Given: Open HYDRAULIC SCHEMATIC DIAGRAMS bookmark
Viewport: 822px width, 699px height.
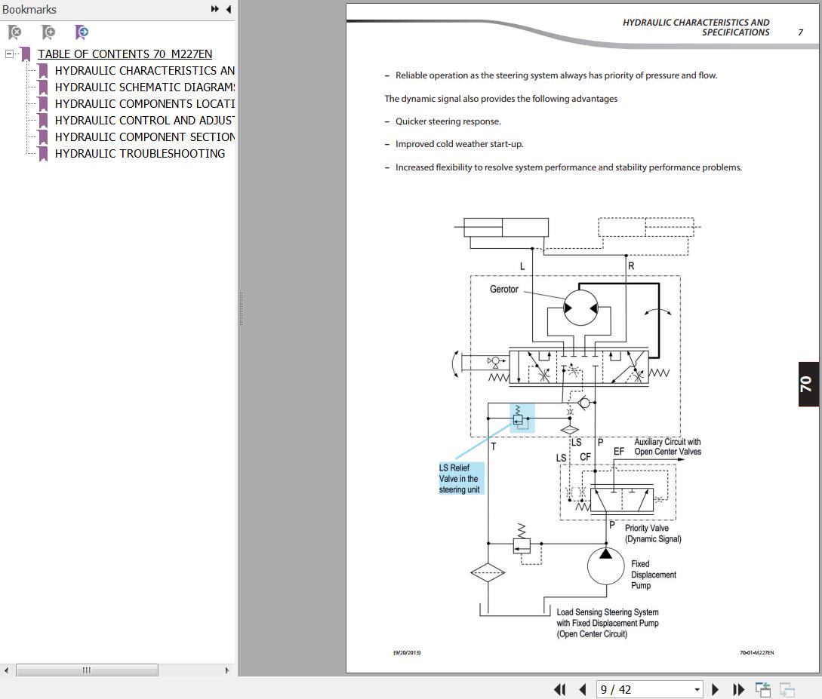Looking at the screenshot, I should pos(145,87).
